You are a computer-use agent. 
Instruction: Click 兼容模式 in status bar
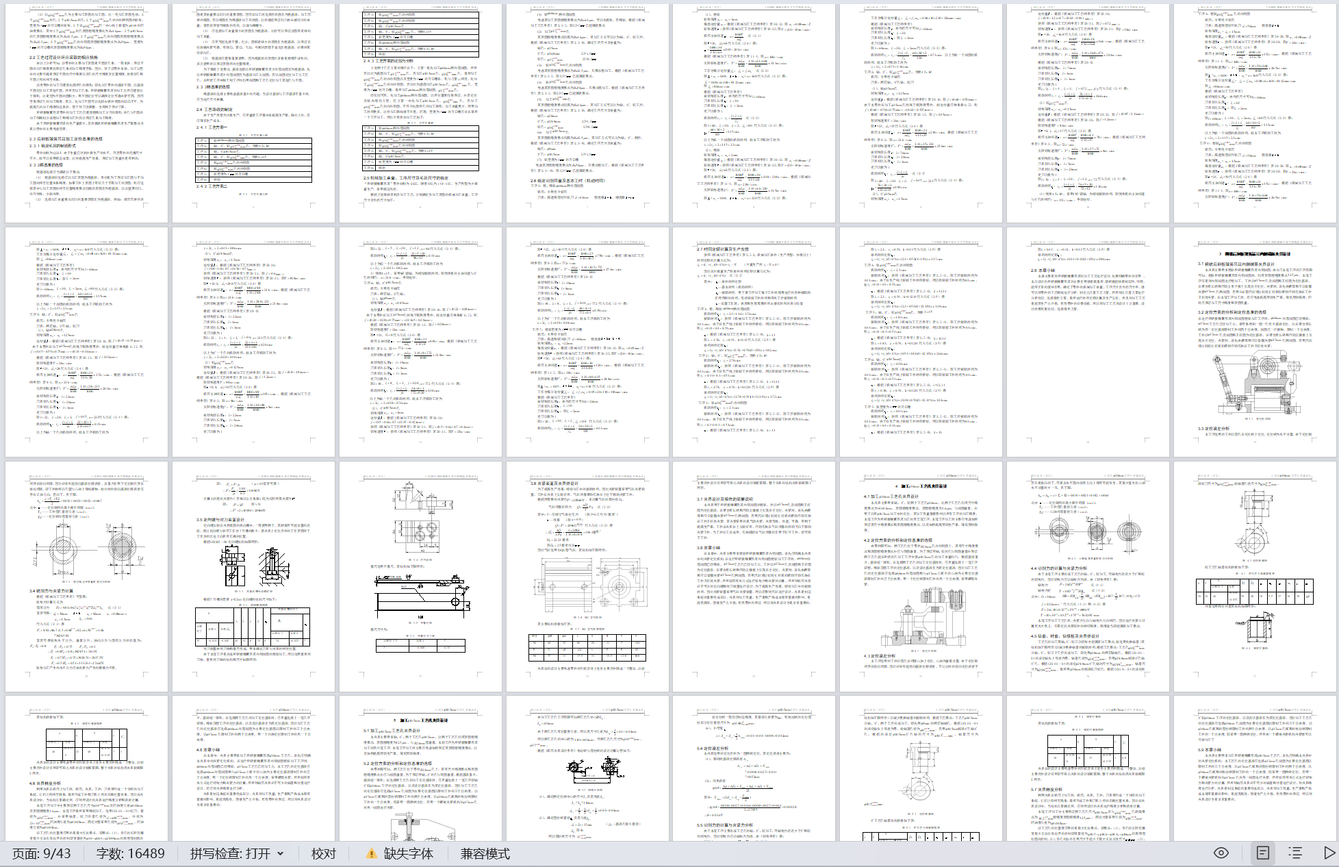click(x=485, y=853)
